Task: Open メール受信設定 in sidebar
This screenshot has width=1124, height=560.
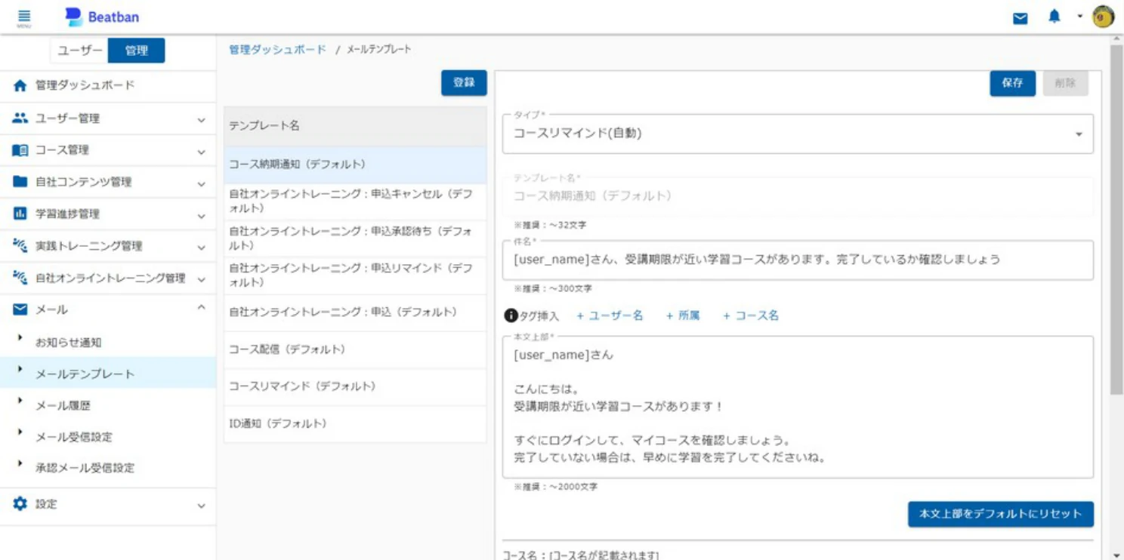Action: (74, 437)
